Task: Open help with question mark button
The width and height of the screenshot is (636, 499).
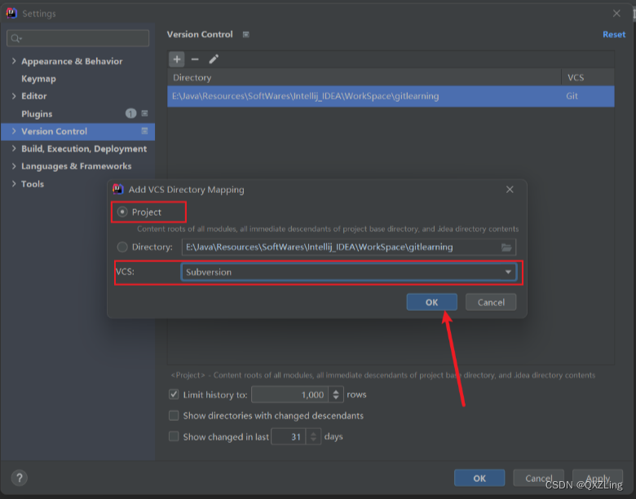Action: pos(19,478)
